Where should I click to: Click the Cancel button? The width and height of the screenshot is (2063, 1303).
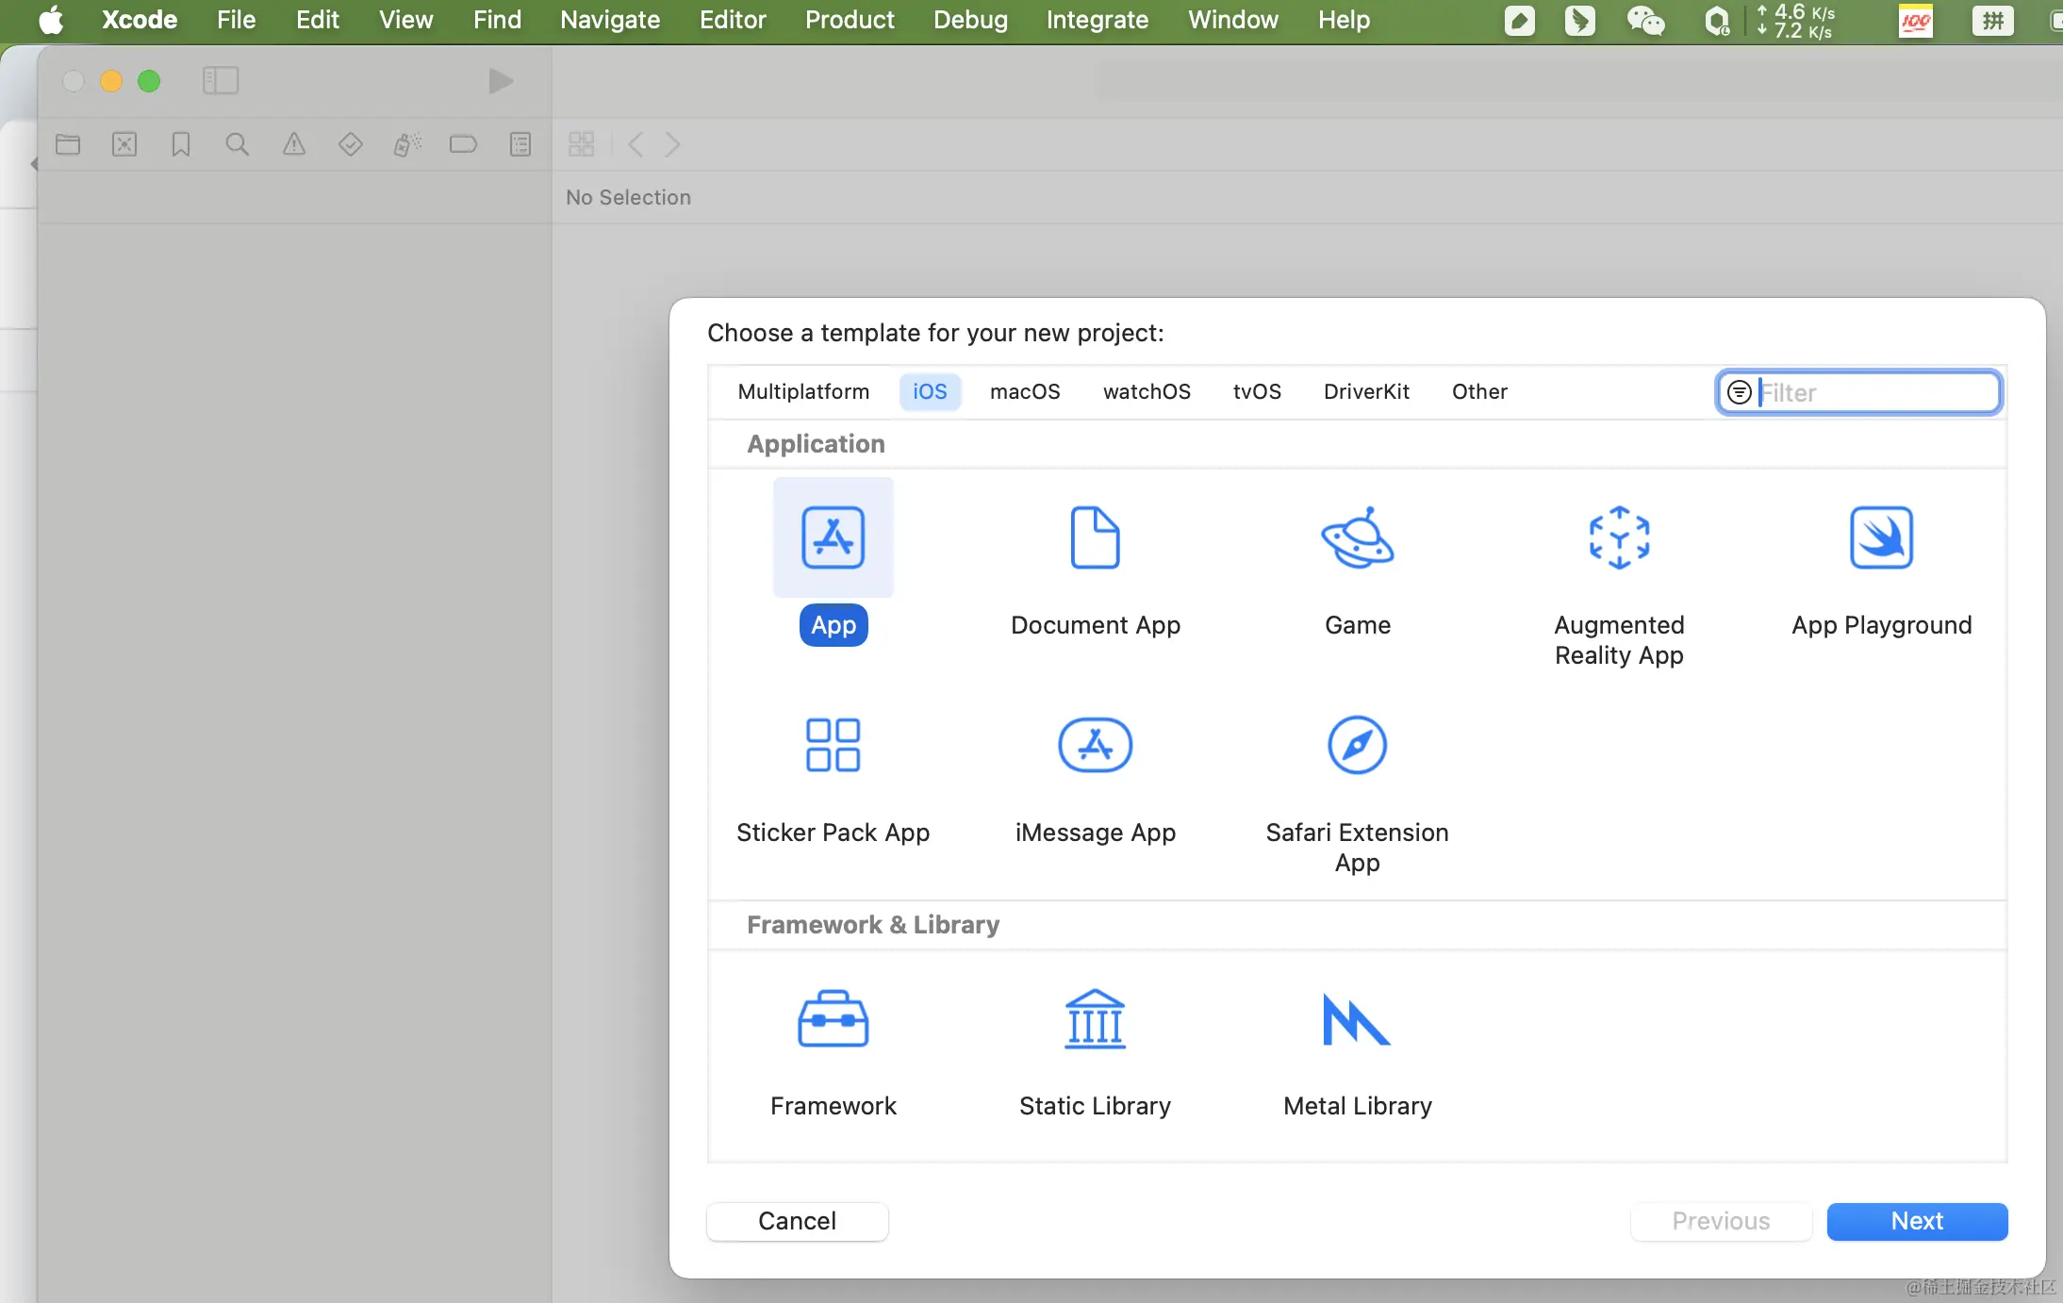(797, 1221)
